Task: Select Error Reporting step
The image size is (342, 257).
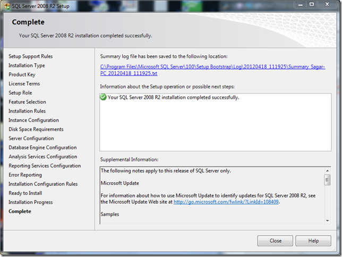Action: click(25, 175)
